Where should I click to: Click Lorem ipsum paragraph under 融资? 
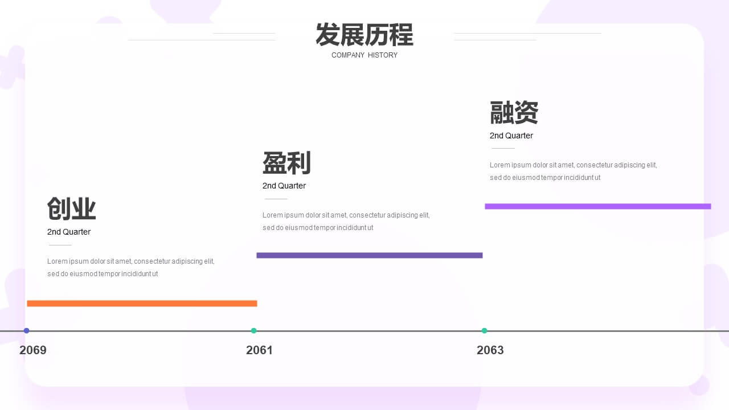(x=574, y=171)
